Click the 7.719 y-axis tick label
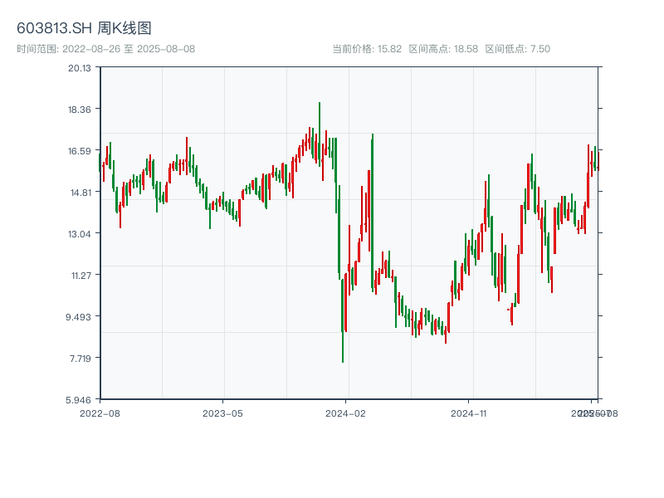The height and width of the screenshot is (498, 664). point(80,359)
